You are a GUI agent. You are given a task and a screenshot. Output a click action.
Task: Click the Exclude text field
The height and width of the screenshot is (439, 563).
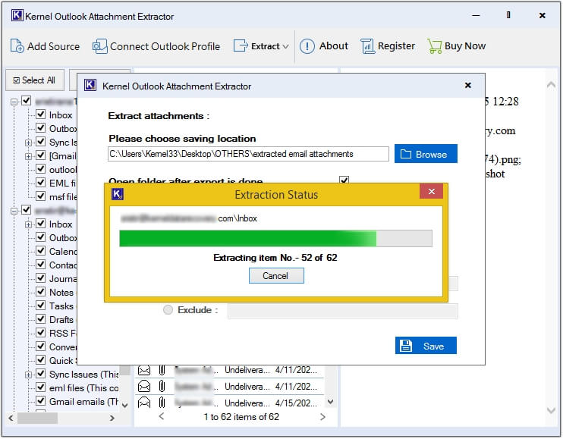pyautogui.click(x=342, y=311)
